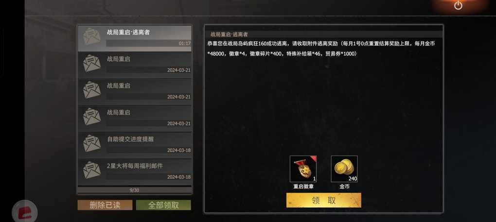Open the third 战局重启 mail entry

point(134,119)
